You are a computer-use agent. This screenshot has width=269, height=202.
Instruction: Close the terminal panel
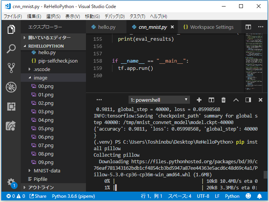261,100
